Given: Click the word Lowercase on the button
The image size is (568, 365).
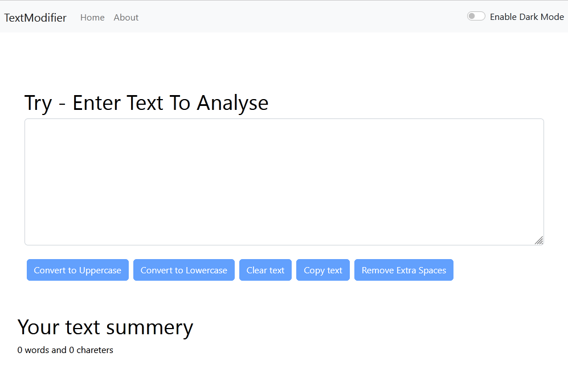Looking at the screenshot, I should point(206,270).
